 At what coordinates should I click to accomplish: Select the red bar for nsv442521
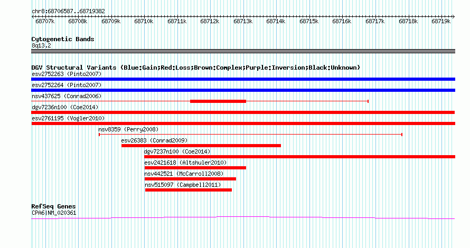tap(190, 179)
